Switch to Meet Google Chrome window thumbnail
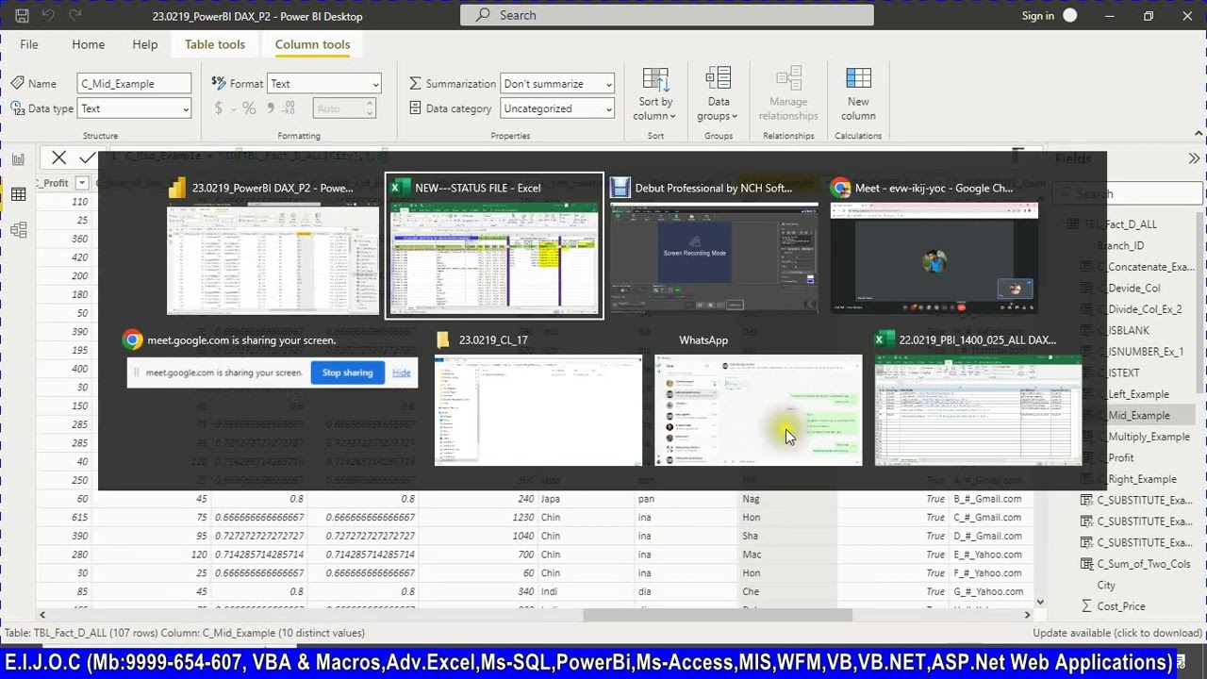This screenshot has width=1207, height=679. [x=934, y=245]
